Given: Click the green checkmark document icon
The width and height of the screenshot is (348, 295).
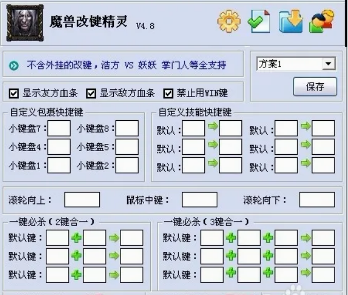Looking at the screenshot, I should [x=259, y=21].
